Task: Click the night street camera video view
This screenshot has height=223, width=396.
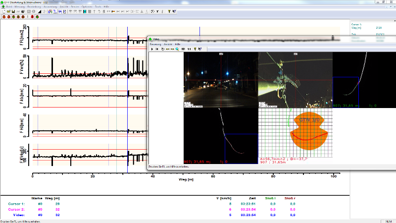Action: (220, 80)
